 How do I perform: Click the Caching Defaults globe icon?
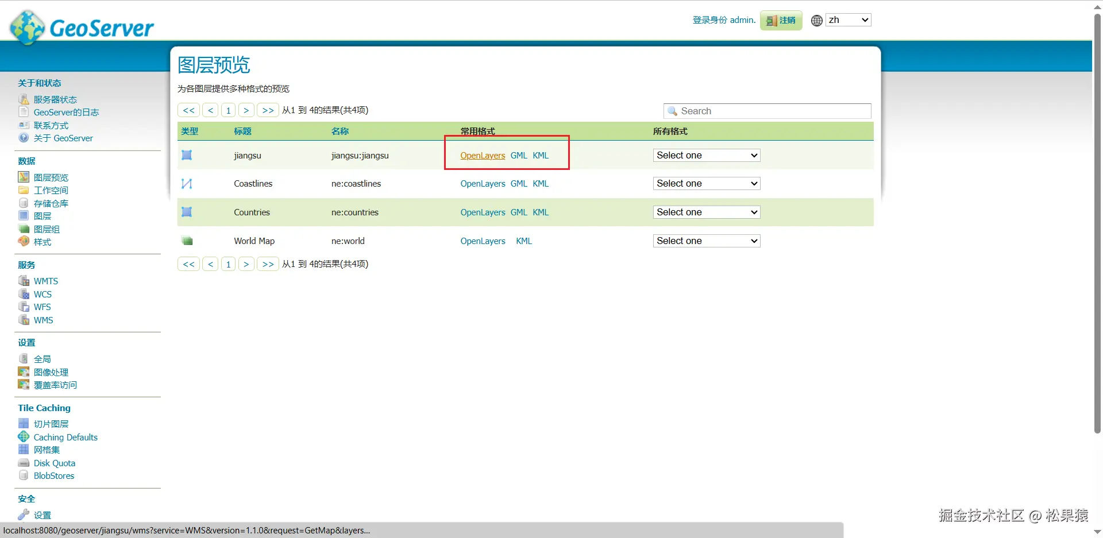click(24, 437)
